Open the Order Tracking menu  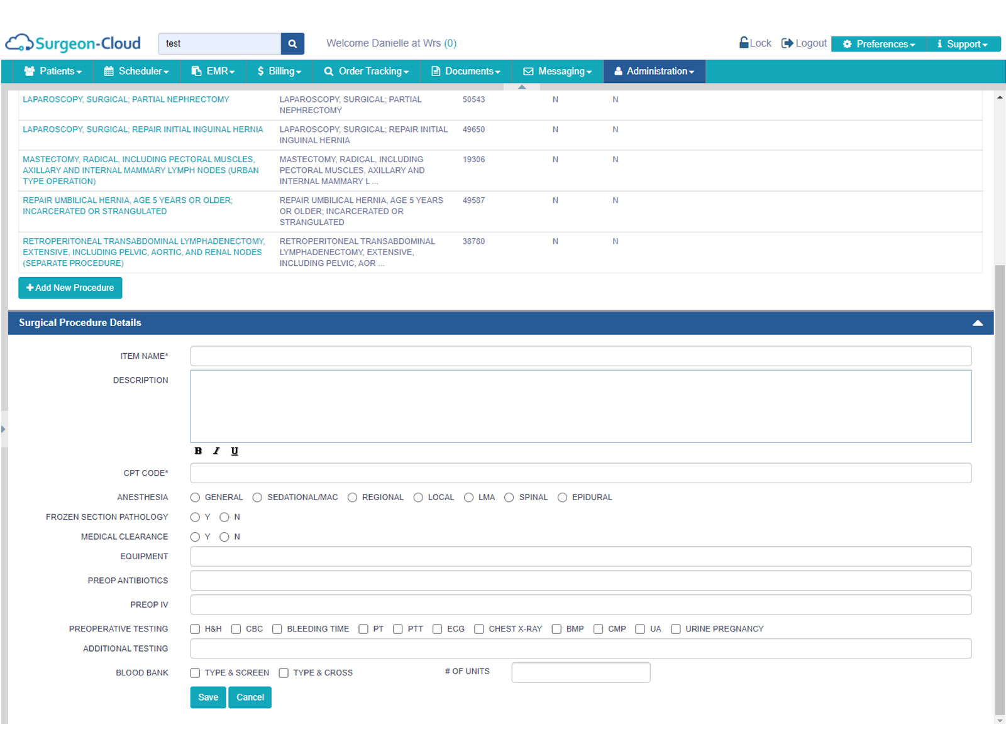(x=367, y=71)
